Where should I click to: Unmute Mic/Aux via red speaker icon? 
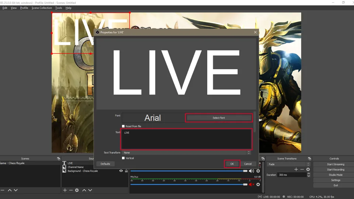[251, 184]
